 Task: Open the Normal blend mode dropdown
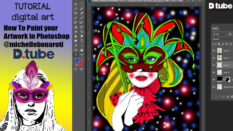pyautogui.click(x=222, y=39)
